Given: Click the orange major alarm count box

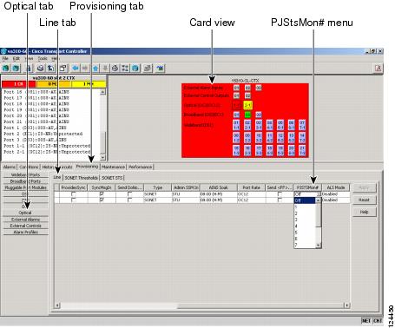Looking at the screenshot, I should tap(53, 84).
